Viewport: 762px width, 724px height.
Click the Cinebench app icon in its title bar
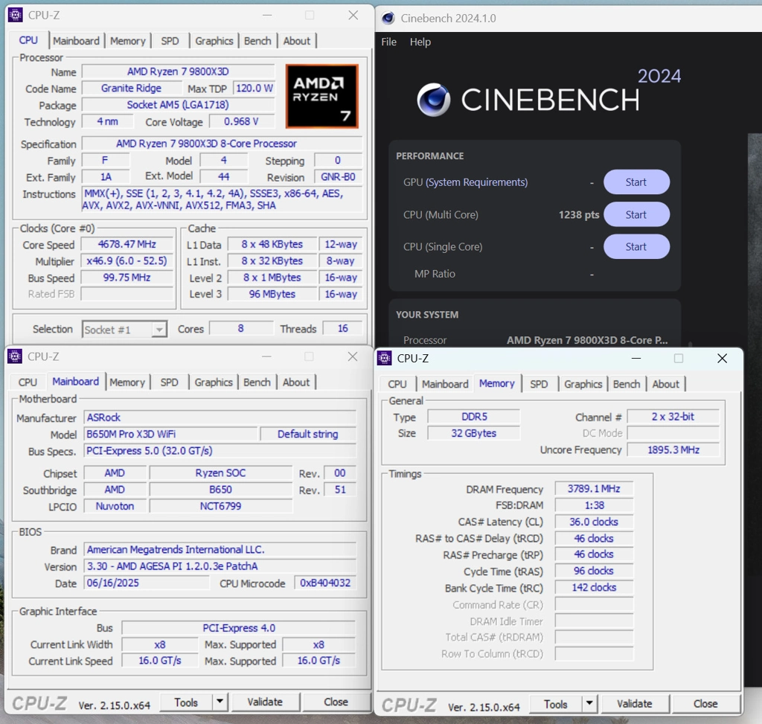pos(388,18)
